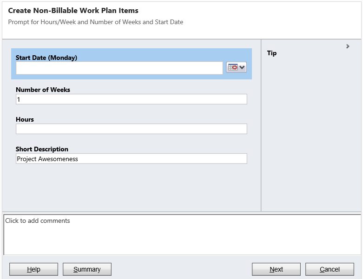
Task: Select the Hours input box
Action: (131, 129)
